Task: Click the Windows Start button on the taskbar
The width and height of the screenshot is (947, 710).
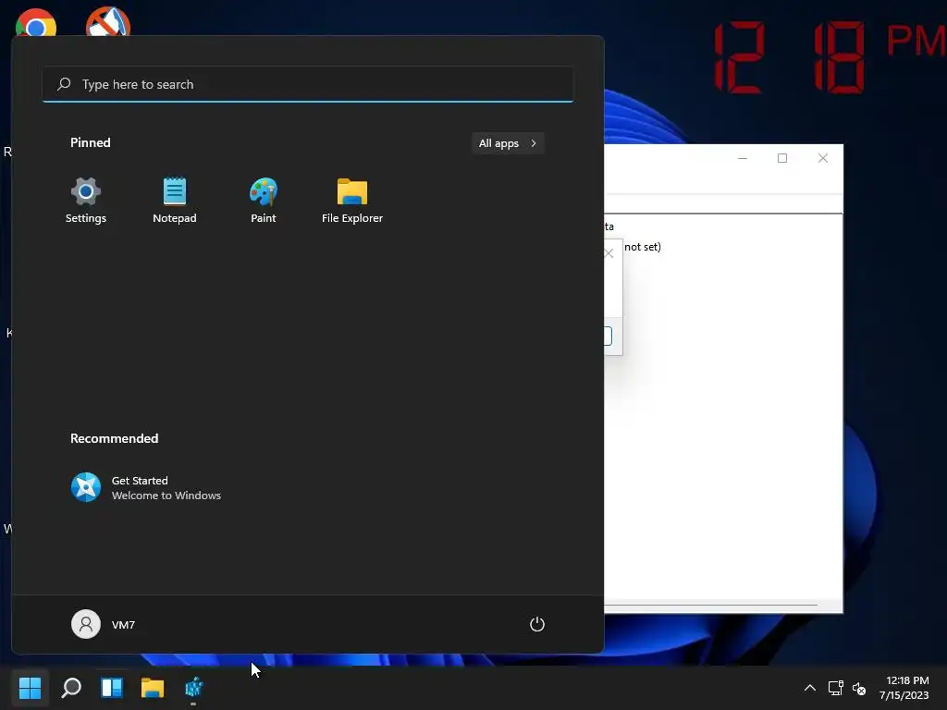Action: tap(30, 688)
